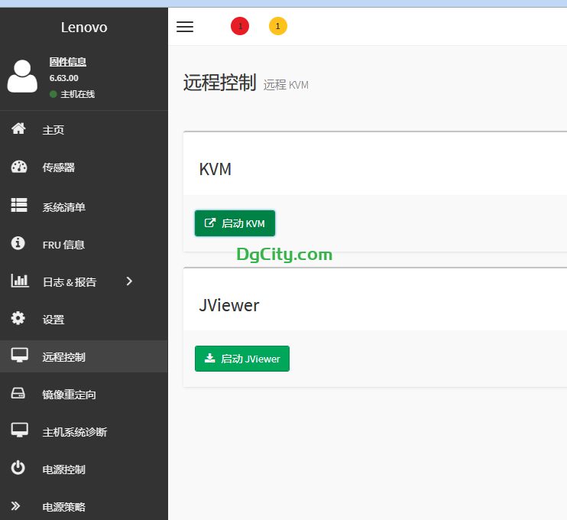Open the yellow warning notification badge
Screen dimensions: 567x520
tap(278, 27)
